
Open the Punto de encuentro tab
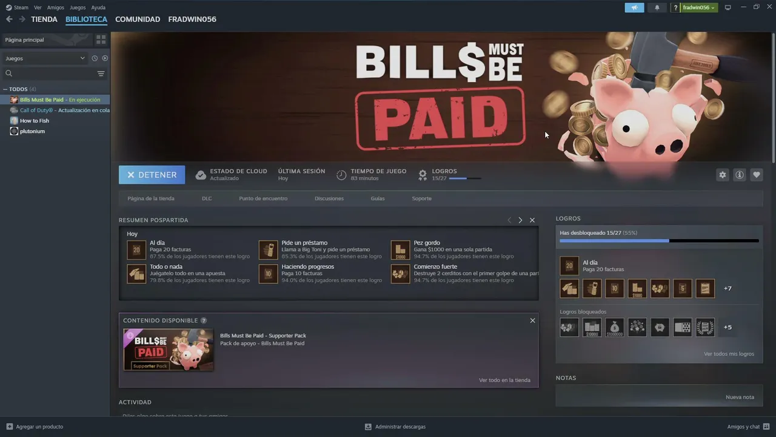tap(263, 198)
